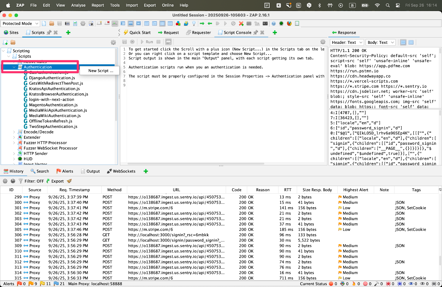Click the Add custom HTTP breakpoint red X icon
This screenshot has width=442, height=287.
(x=241, y=24)
